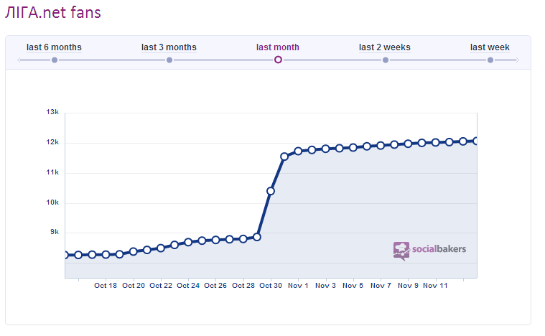Click the slider dot under 'last 2 weeks'

pos(386,60)
